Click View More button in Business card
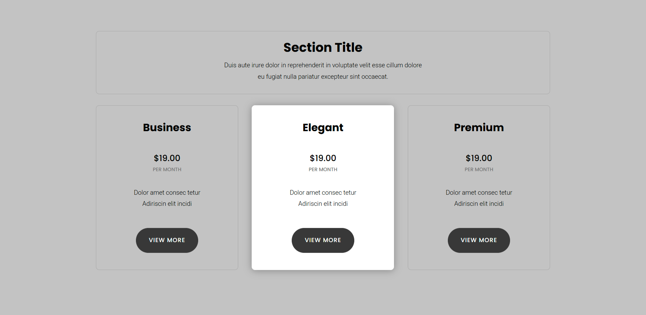This screenshot has height=315, width=646. coord(167,240)
